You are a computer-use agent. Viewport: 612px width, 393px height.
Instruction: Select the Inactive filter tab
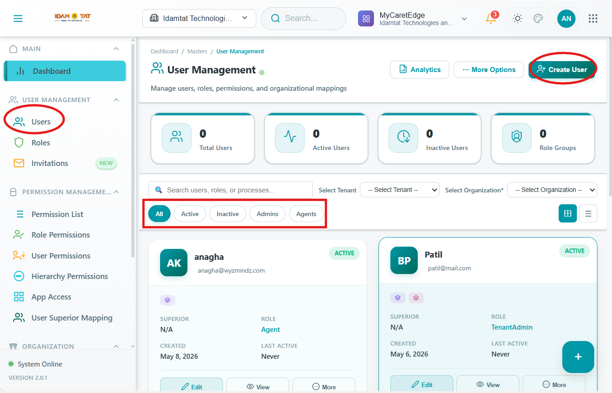click(x=228, y=214)
